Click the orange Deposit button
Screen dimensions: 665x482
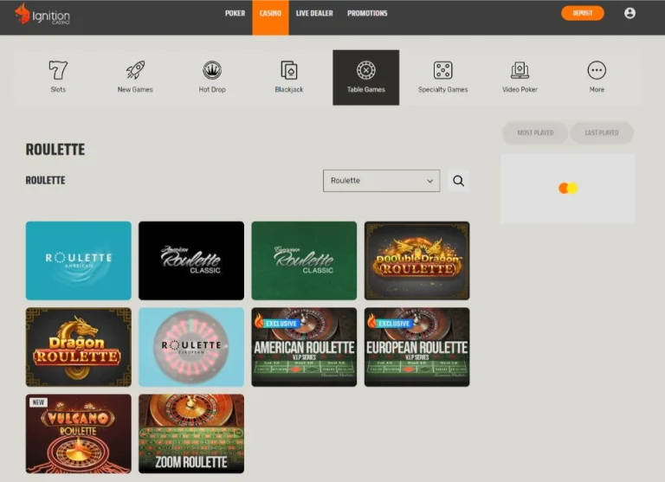pos(582,13)
